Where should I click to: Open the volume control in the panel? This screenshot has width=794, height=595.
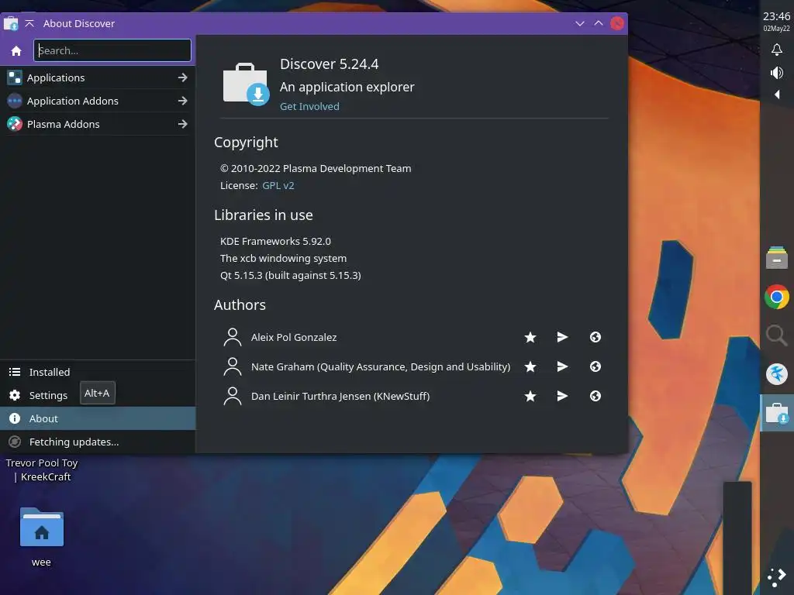coord(777,73)
